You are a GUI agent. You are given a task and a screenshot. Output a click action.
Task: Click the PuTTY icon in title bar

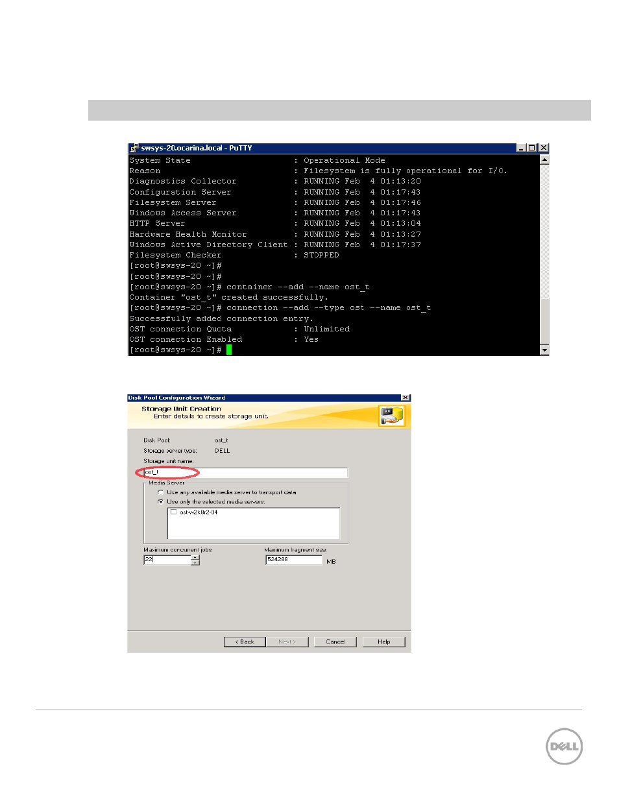134,148
